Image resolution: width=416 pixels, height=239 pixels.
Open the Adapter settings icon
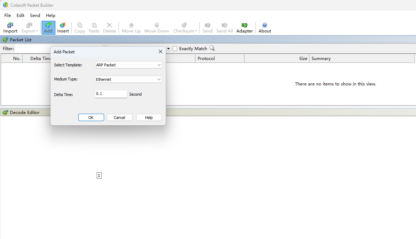244,27
